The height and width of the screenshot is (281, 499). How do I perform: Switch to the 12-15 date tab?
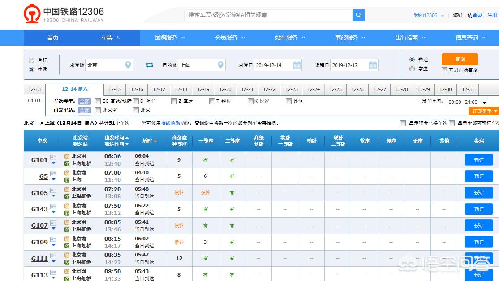tap(115, 89)
